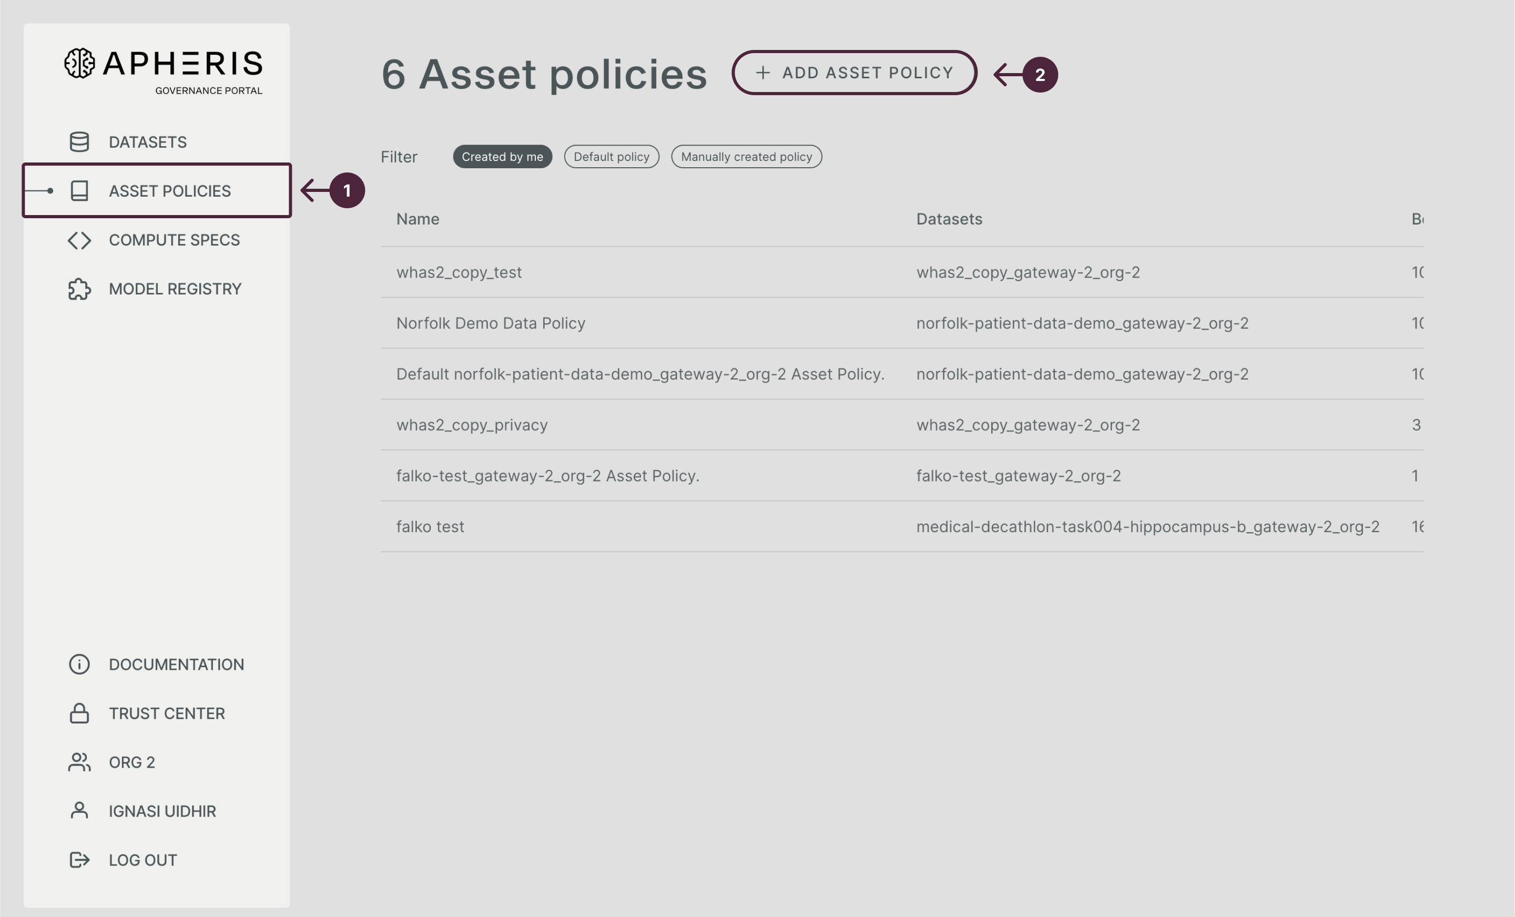Toggle the Created by me filter
Screen dimensions: 1515x917
(x=502, y=157)
